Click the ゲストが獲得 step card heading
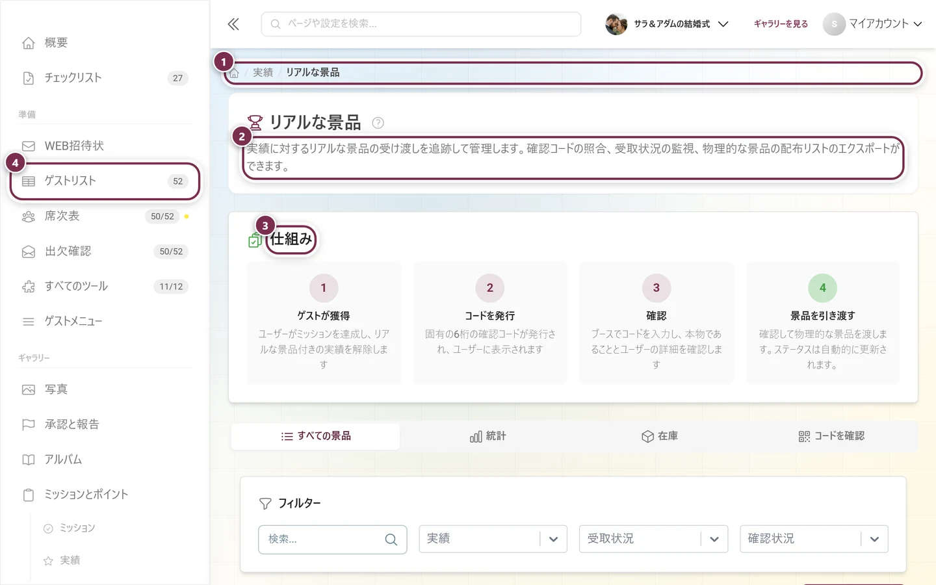936x585 pixels. tap(324, 316)
